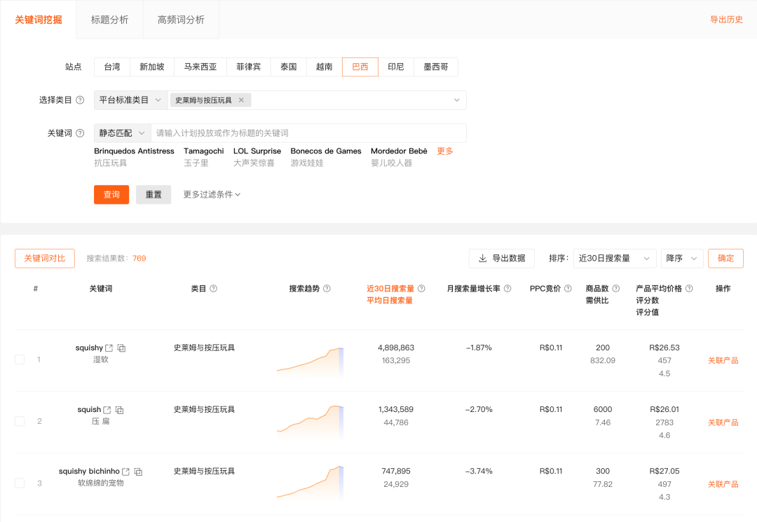Select the 马来西亚 site tab
This screenshot has width=757, height=522.
200,67
